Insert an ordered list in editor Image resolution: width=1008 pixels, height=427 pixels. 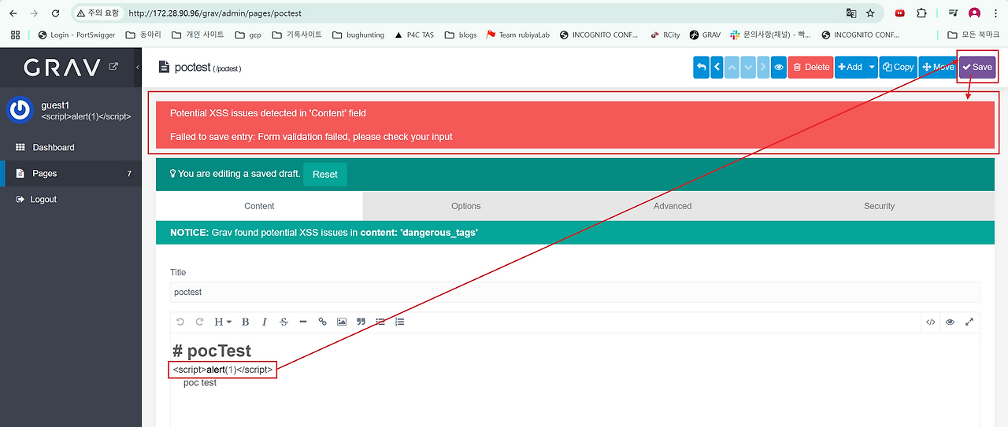[400, 322]
